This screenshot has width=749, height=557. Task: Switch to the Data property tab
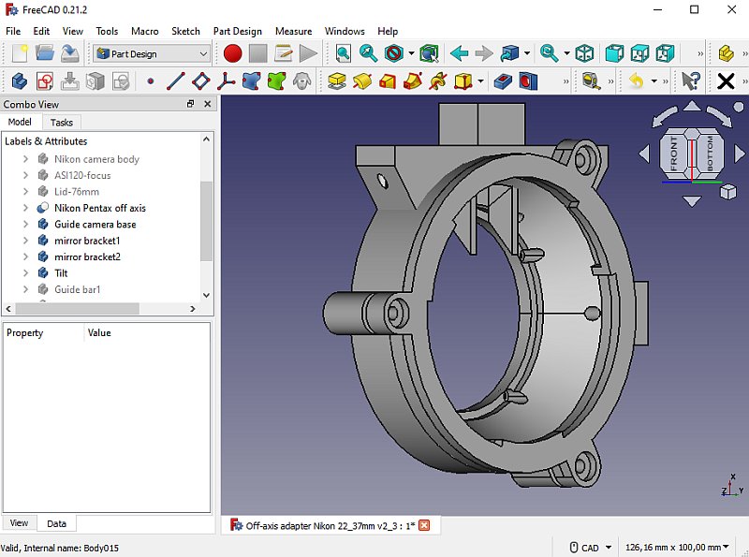click(56, 523)
